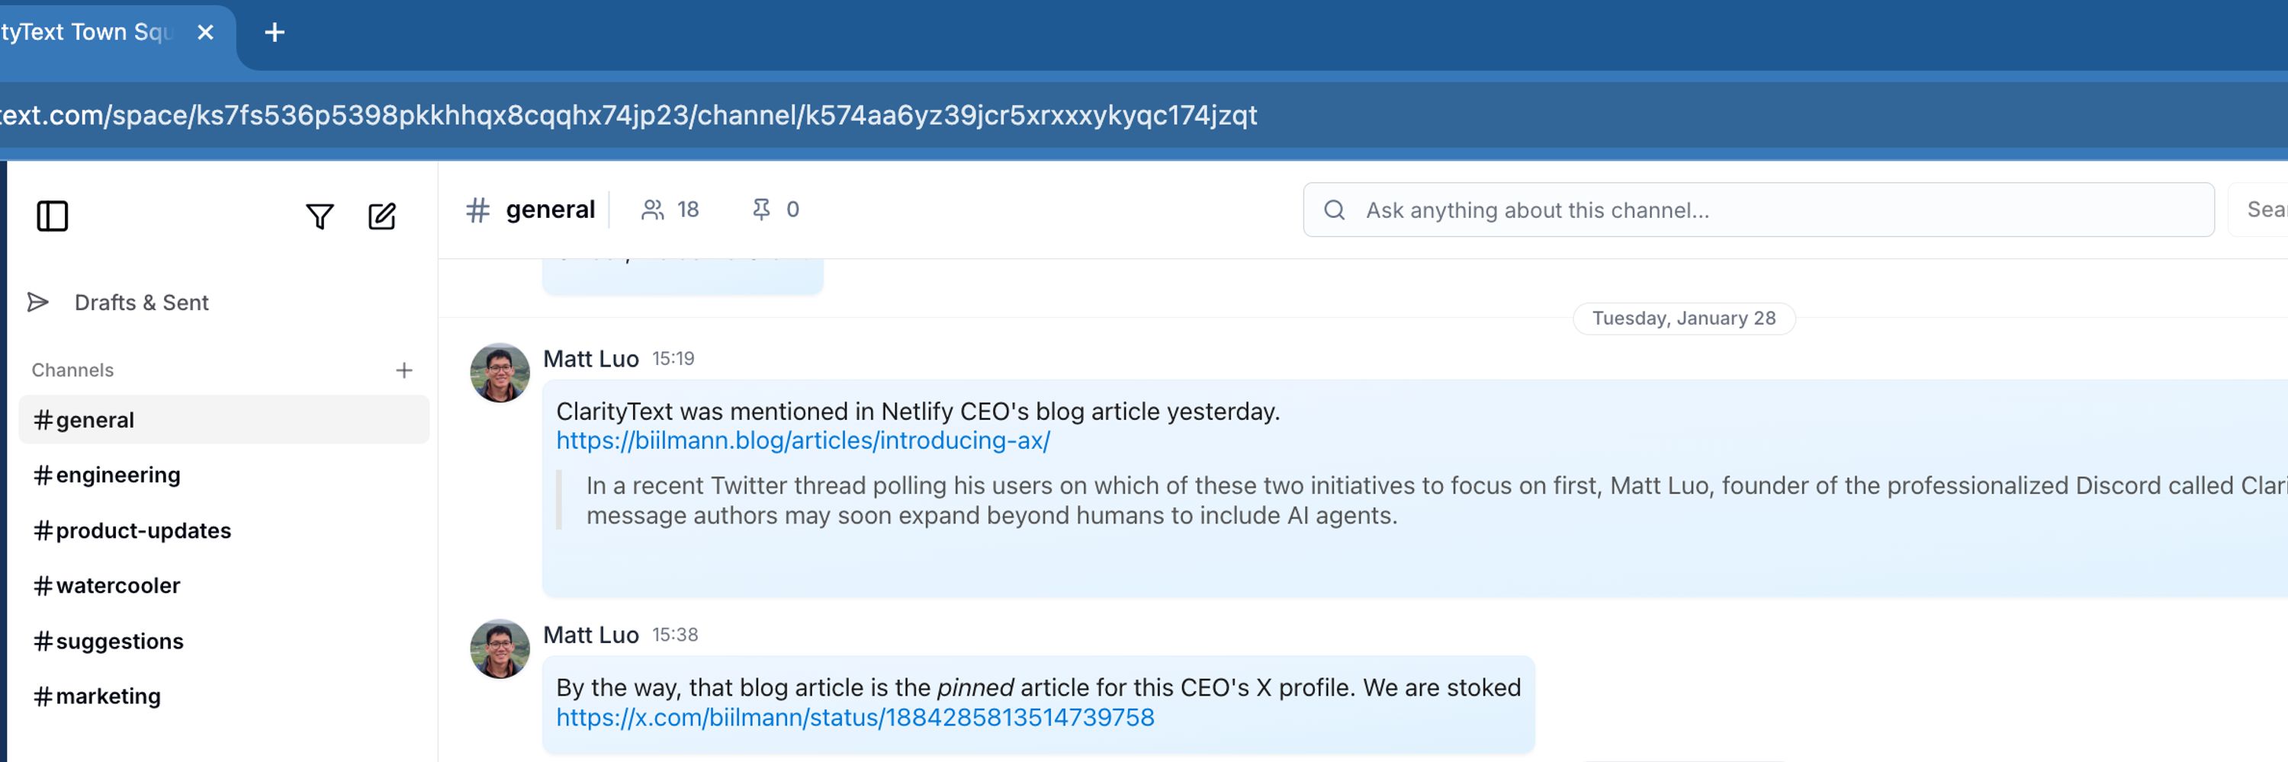This screenshot has width=2288, height=762.
Task: Show pinned messages count 0
Action: tap(776, 210)
